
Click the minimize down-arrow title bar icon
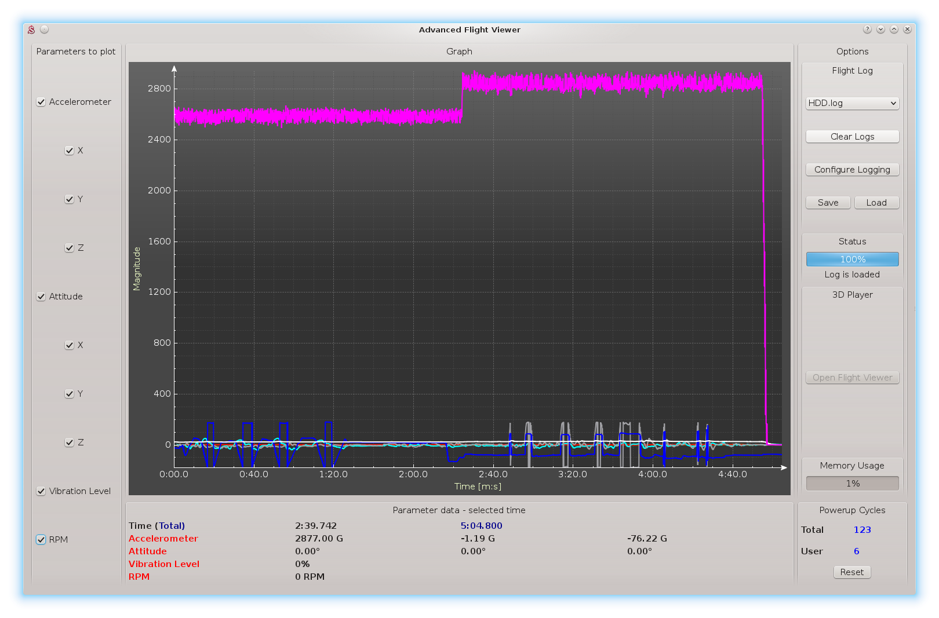(x=880, y=30)
